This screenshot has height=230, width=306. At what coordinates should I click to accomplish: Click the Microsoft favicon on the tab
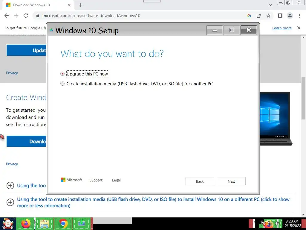point(8,5)
